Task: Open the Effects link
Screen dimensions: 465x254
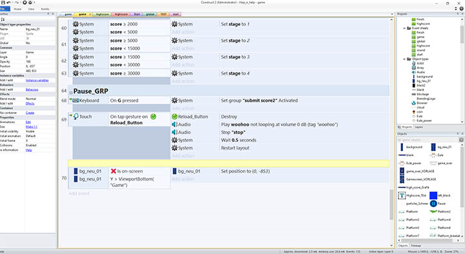Action: coord(30,103)
